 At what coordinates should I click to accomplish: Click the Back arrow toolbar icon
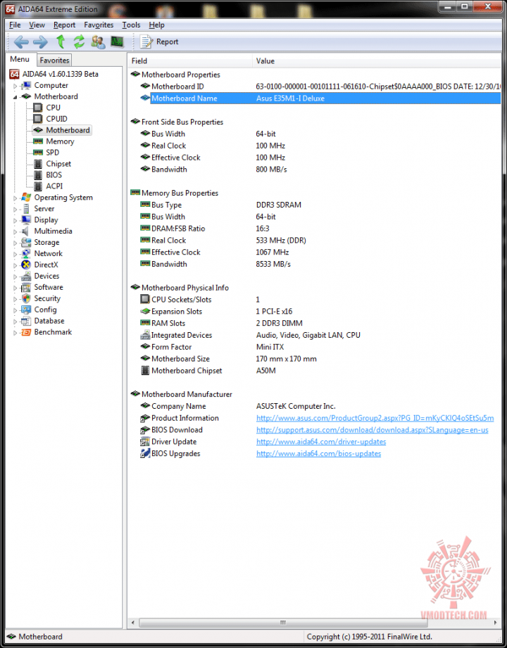tap(21, 42)
